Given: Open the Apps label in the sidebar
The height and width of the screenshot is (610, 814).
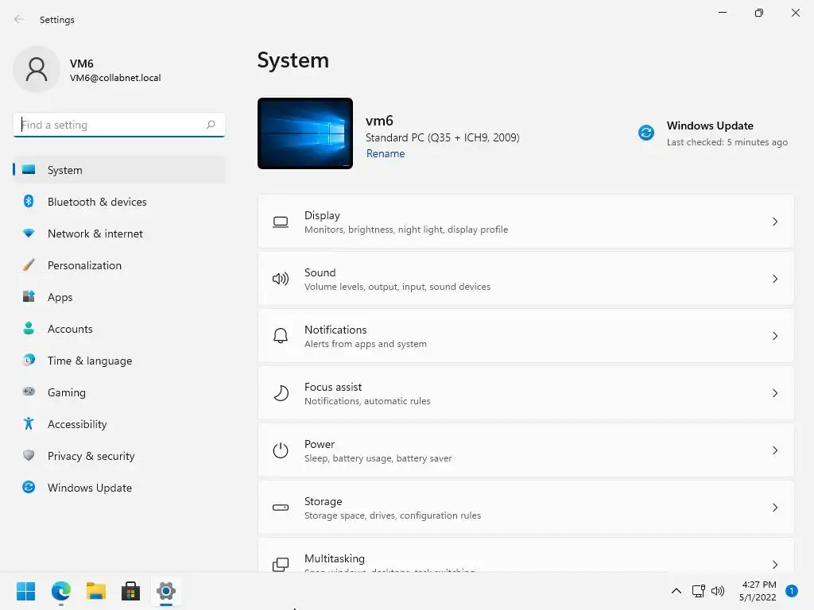Looking at the screenshot, I should tap(60, 297).
